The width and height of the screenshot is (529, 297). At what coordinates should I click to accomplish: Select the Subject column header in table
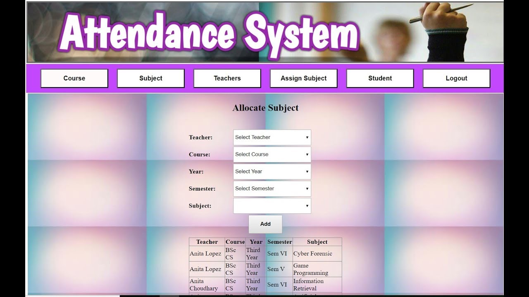click(317, 242)
